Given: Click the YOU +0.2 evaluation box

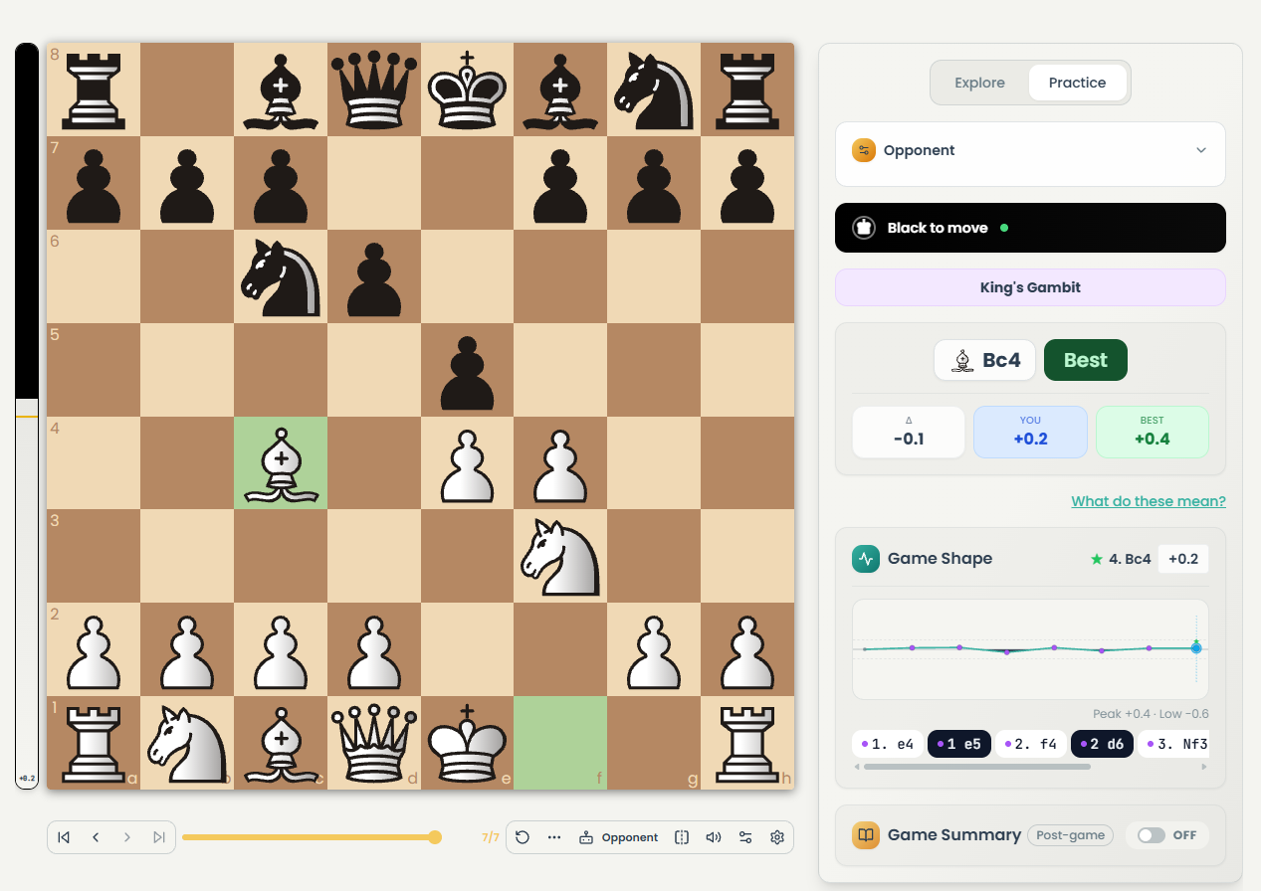Looking at the screenshot, I should 1030,432.
